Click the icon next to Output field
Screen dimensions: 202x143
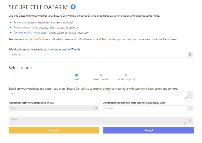[x=190, y=121]
